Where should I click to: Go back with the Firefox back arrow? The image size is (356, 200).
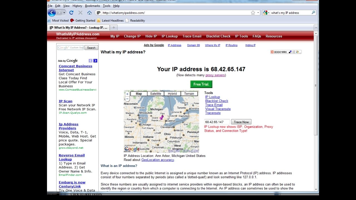pos(52,12)
